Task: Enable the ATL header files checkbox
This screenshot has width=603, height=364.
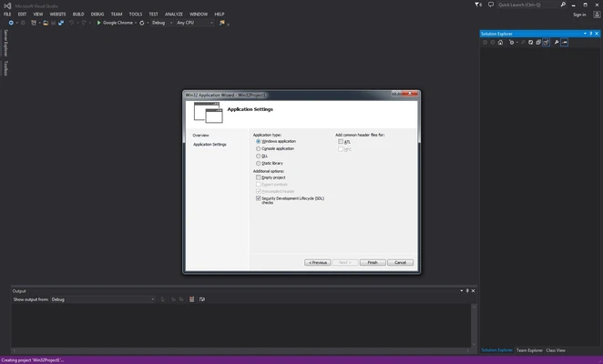Action: [341, 141]
